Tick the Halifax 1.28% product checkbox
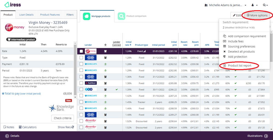 click(x=81, y=58)
